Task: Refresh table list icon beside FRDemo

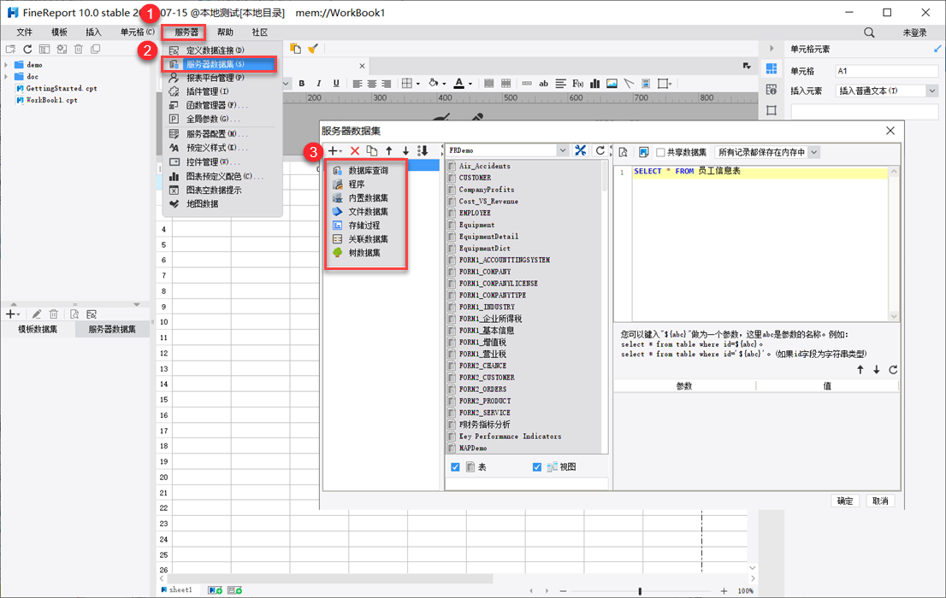Action: click(600, 150)
